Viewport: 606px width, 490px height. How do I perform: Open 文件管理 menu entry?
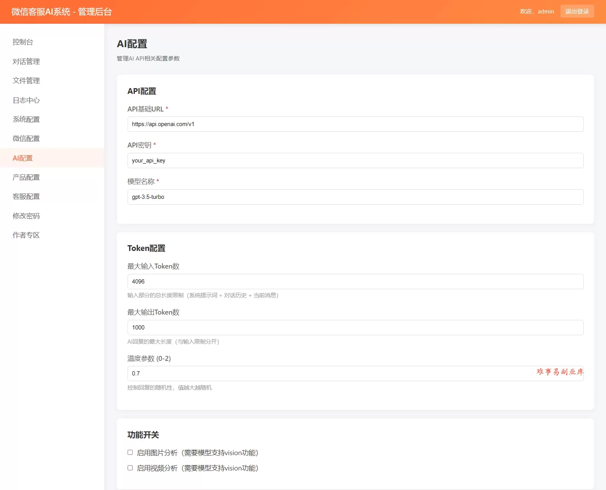point(52,80)
